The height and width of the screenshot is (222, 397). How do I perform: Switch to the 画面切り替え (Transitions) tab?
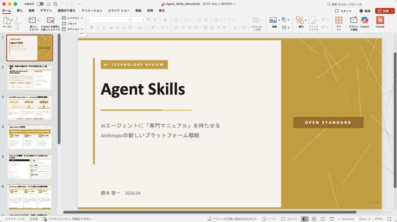click(x=67, y=11)
